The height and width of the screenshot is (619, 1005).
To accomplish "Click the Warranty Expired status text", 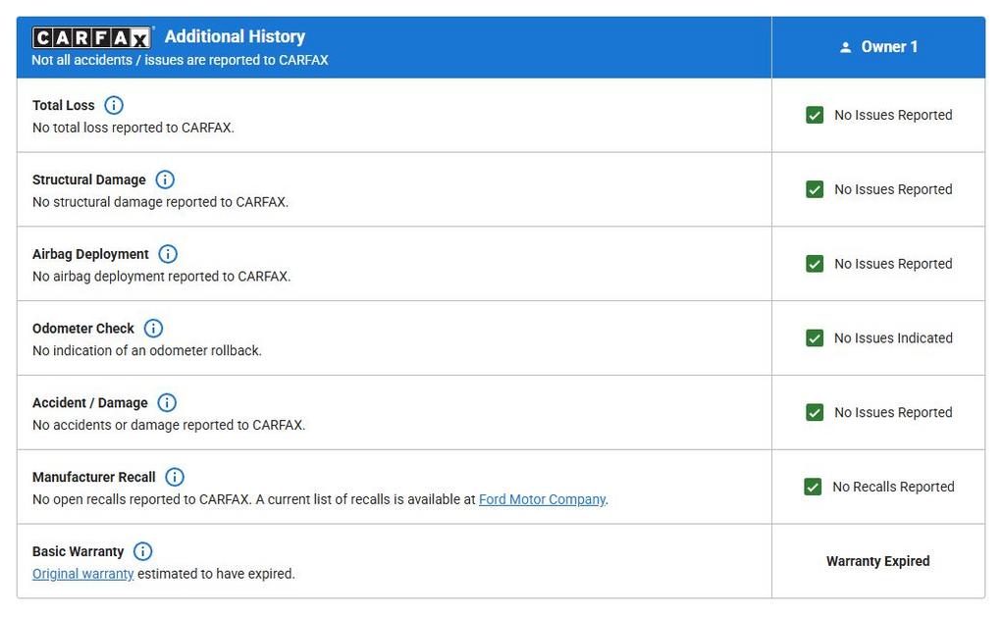I will [x=877, y=561].
